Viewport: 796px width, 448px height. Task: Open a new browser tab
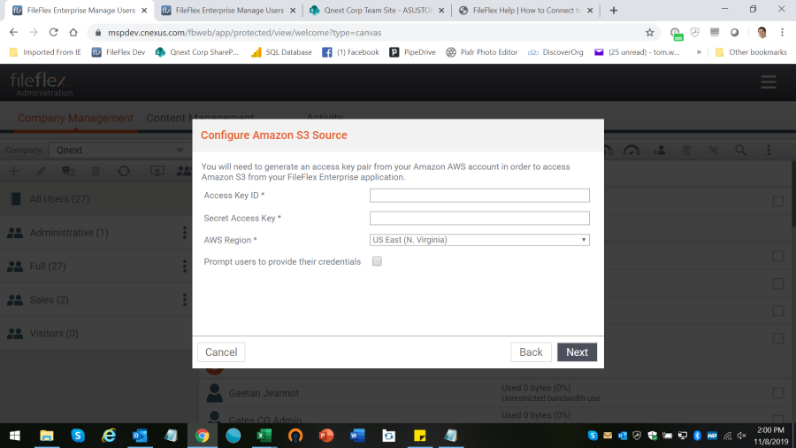tap(614, 10)
